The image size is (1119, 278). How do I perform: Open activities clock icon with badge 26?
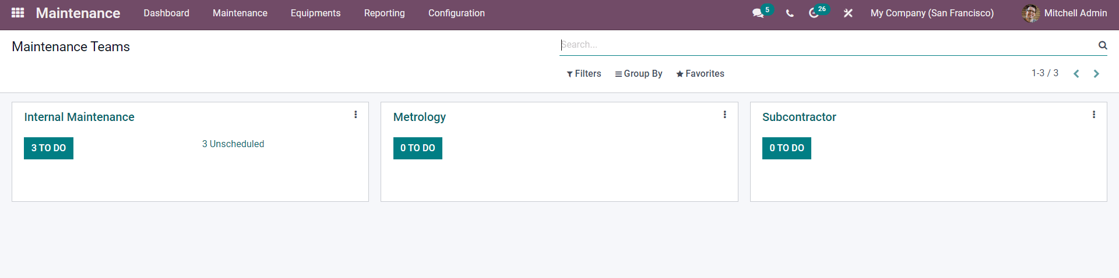tap(814, 13)
